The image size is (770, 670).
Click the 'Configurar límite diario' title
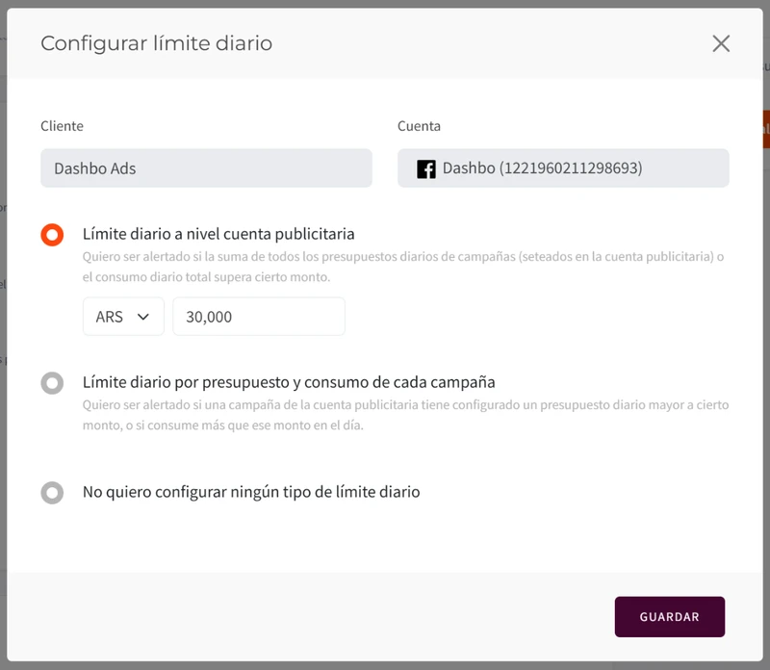(156, 43)
